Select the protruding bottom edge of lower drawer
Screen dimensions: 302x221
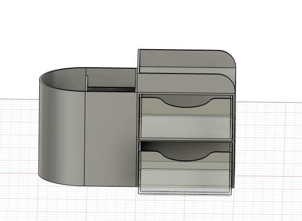185,191
